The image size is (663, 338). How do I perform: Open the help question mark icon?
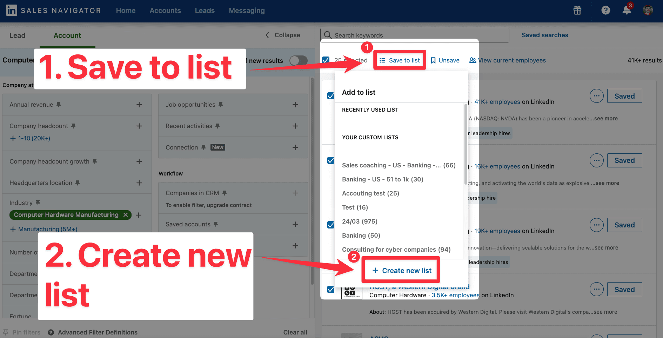605,10
